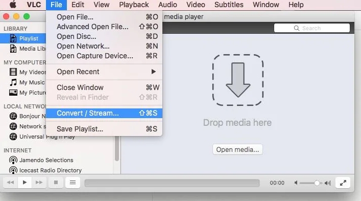Stop playback with stop button
The image size is (361, 201).
56,183
